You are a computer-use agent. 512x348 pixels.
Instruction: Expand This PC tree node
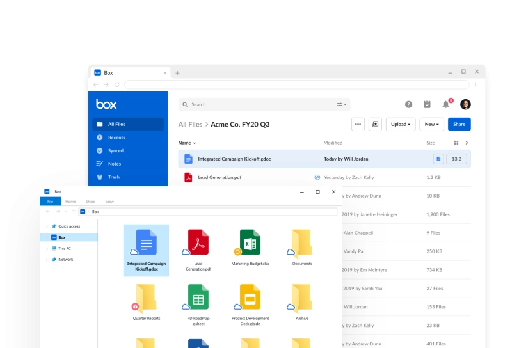tap(47, 248)
